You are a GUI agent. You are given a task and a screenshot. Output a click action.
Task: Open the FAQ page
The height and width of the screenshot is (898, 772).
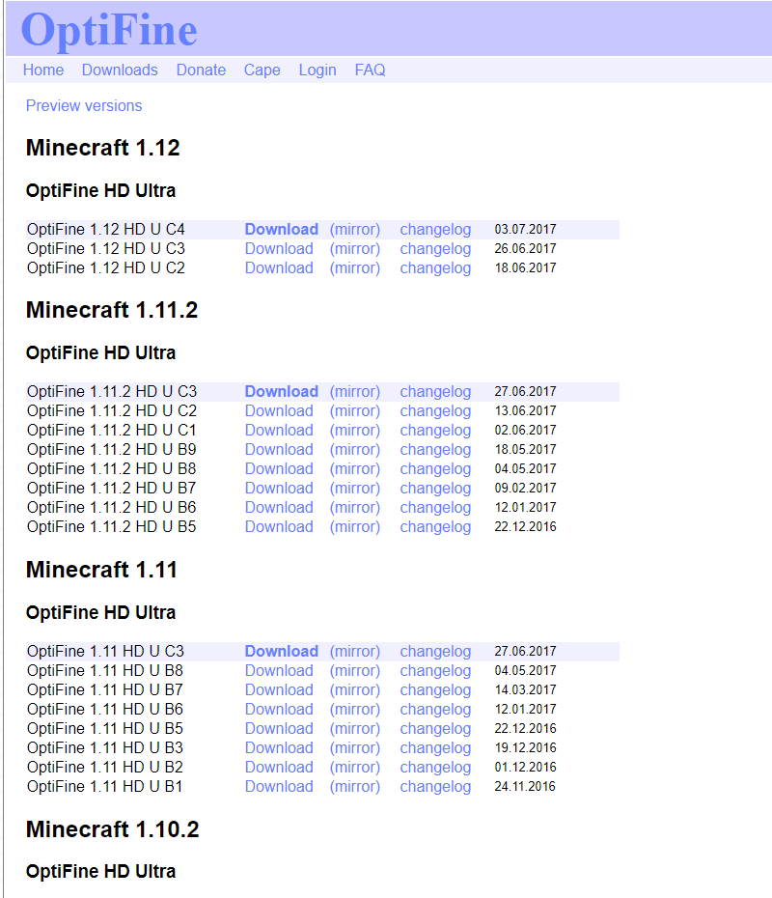click(x=370, y=70)
